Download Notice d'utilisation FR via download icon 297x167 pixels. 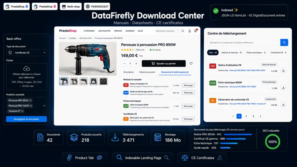[283, 70]
